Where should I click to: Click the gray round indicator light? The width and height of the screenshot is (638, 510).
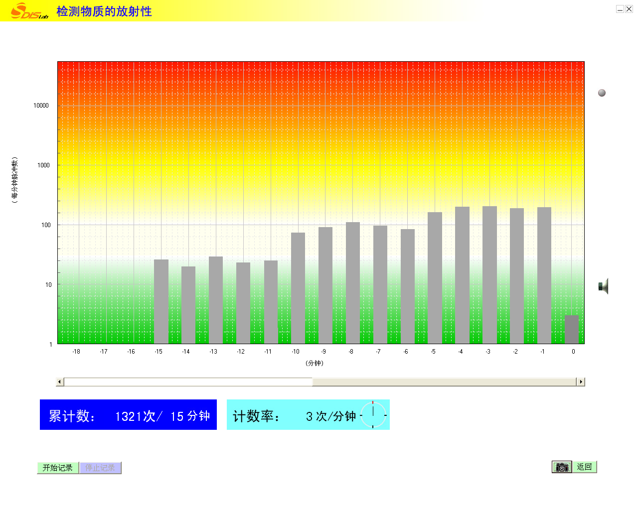click(602, 93)
